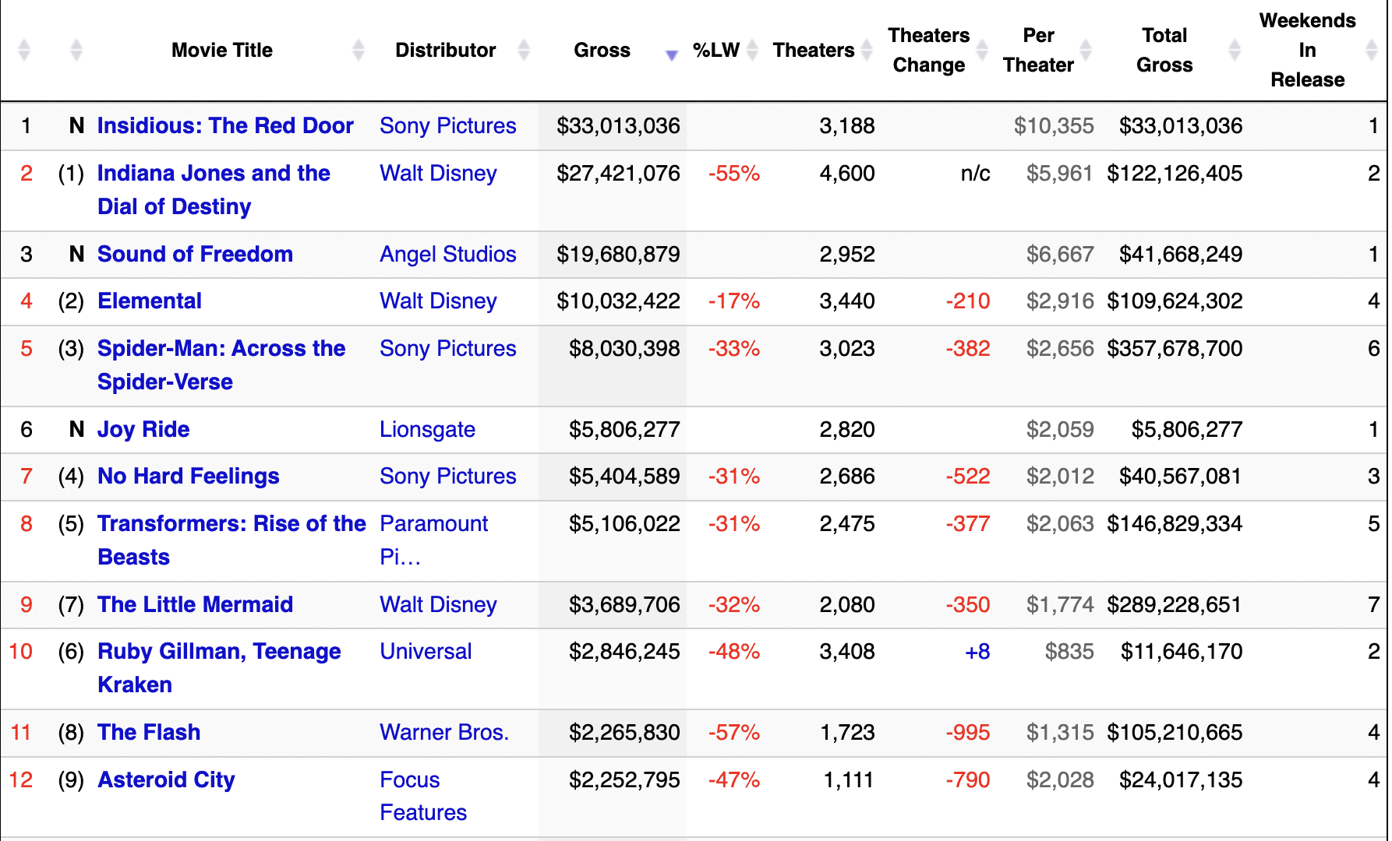
Task: Open Walt Disney link in Indiana Jones row
Action: pyautogui.click(x=438, y=174)
